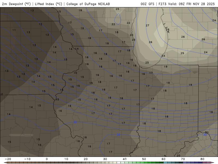Click the "Lifted Index (°C)" header label

pyautogui.click(x=49, y=4)
